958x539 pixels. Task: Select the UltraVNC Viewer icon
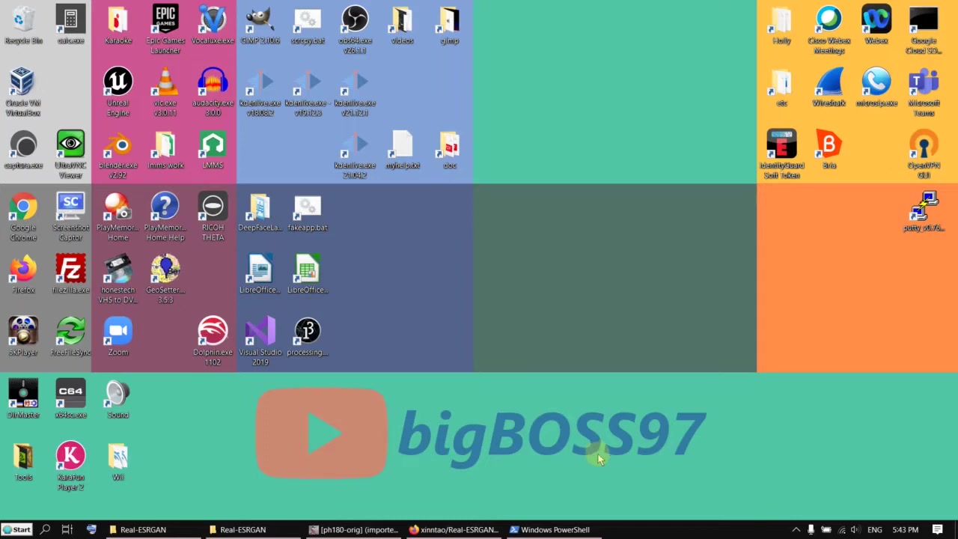coord(70,155)
